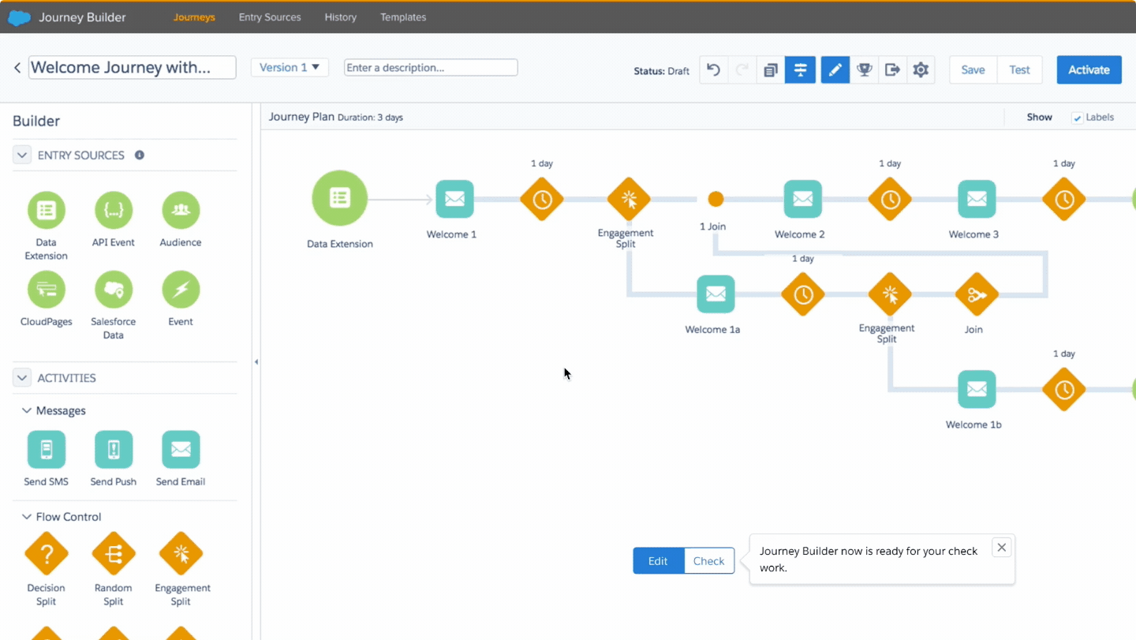1136x640 pixels.
Task: Open the Welcome 1b email activity
Action: [x=977, y=389]
